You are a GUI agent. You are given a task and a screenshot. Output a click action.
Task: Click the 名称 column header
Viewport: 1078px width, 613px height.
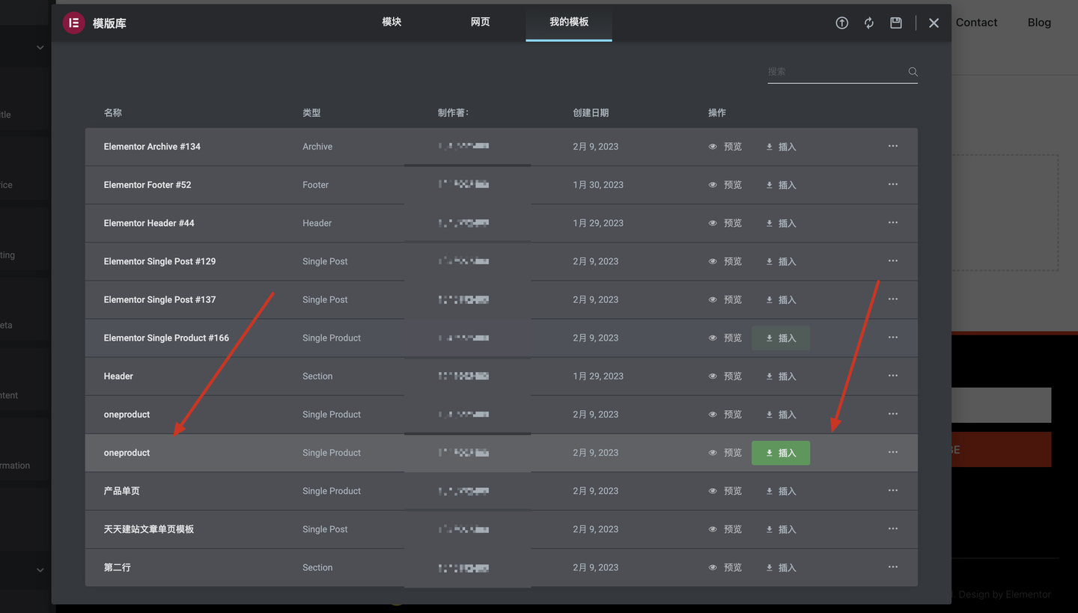tap(113, 113)
